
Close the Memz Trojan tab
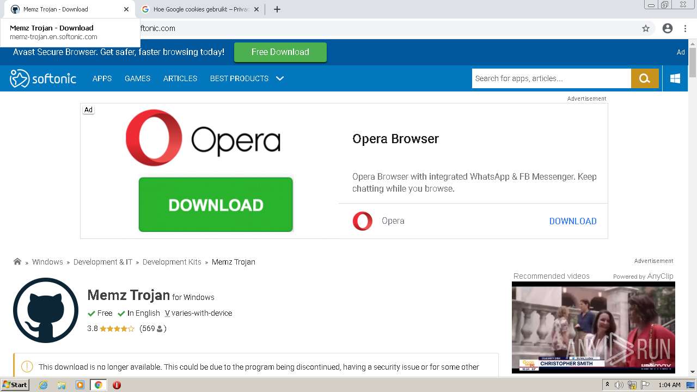126,9
